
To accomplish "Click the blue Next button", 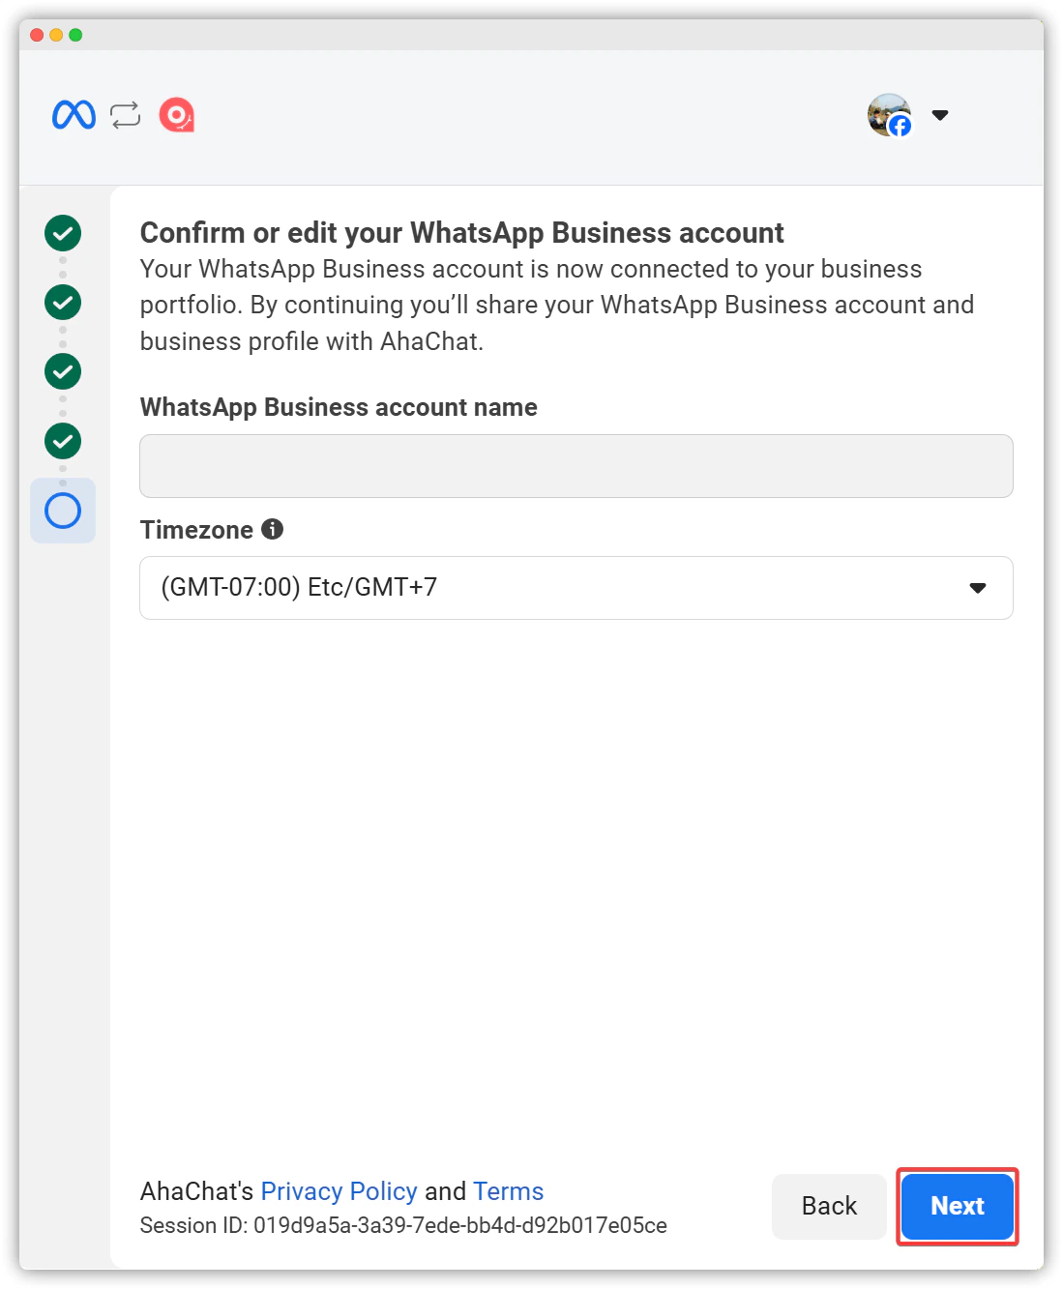I will tap(958, 1206).
